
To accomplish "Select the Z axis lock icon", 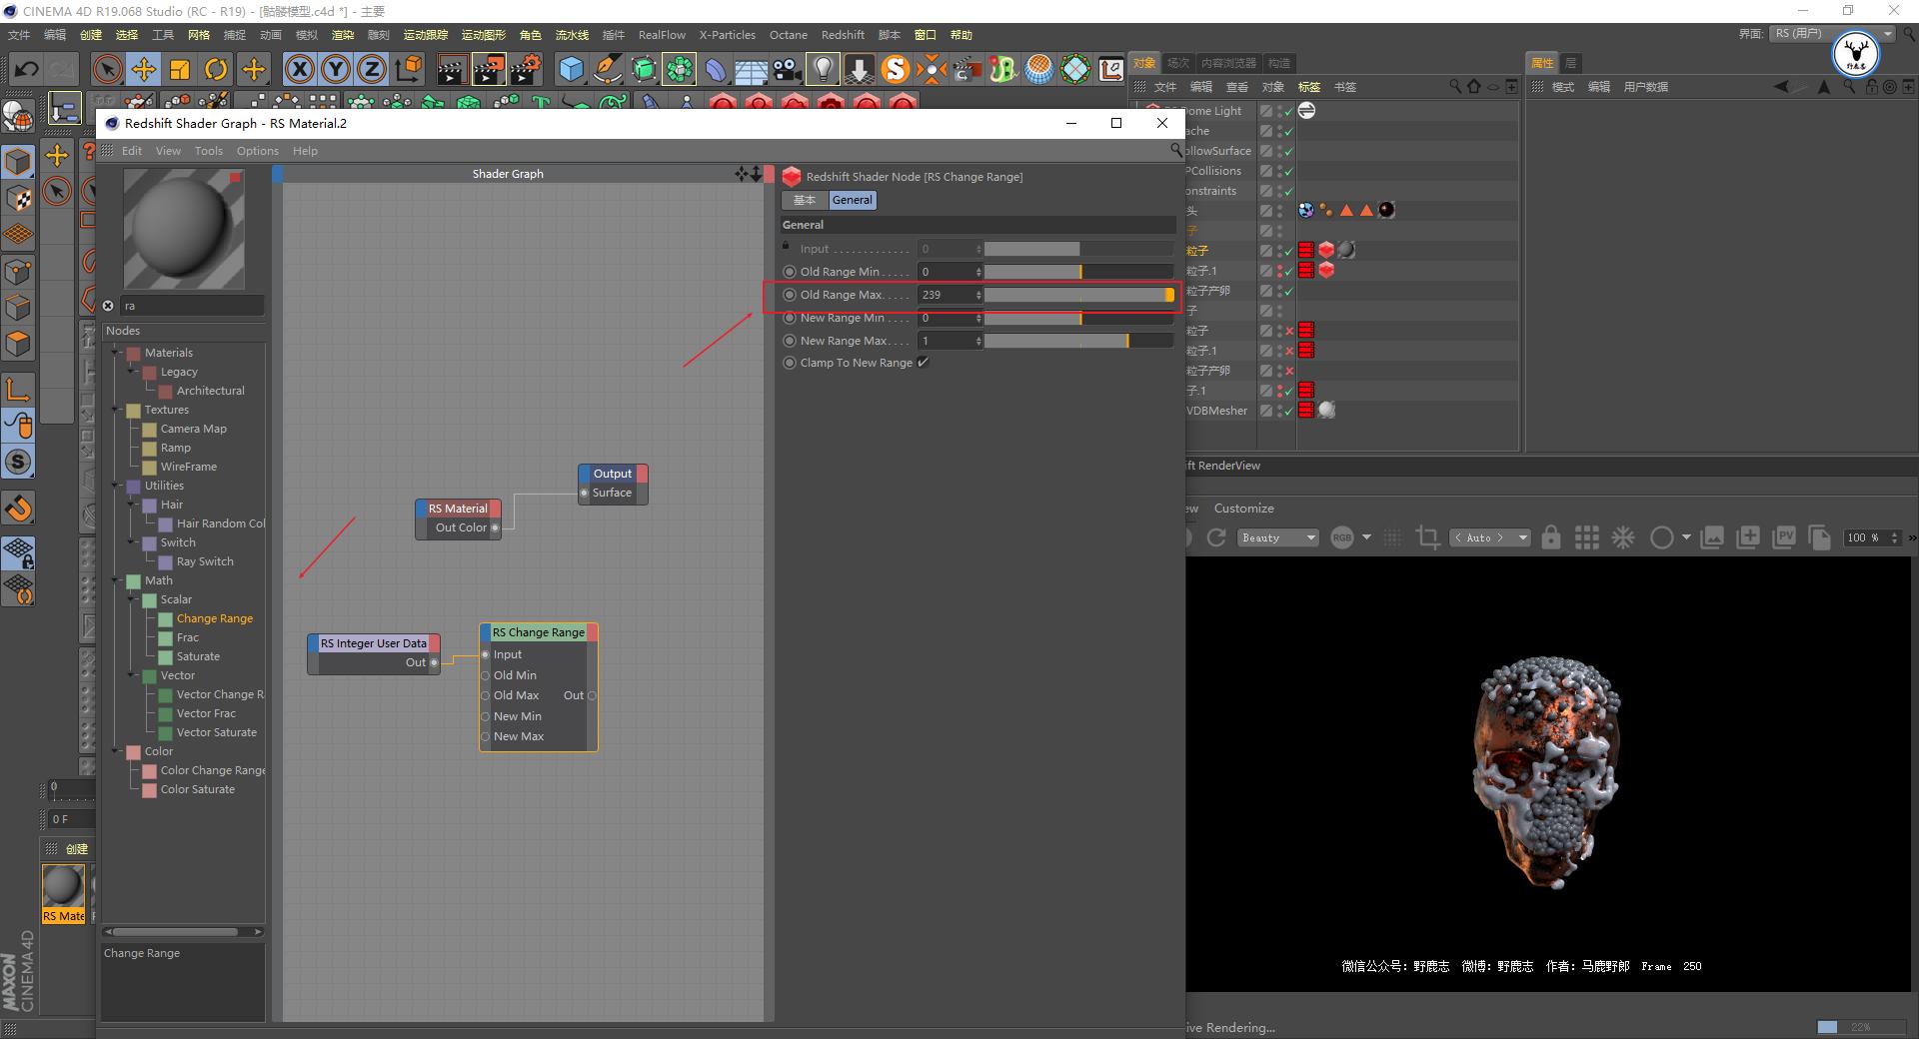I will point(371,69).
